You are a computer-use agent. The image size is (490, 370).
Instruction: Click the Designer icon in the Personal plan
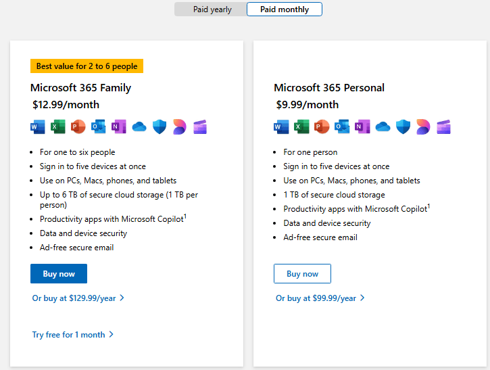[423, 127]
